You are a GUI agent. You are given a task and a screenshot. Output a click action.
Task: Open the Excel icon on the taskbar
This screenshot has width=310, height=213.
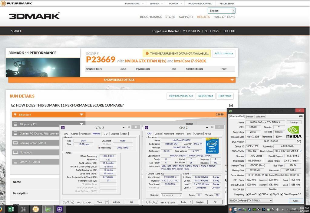click(11, 209)
